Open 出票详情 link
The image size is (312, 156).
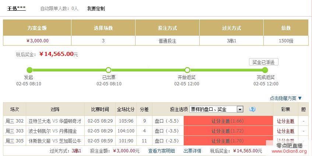192,151
